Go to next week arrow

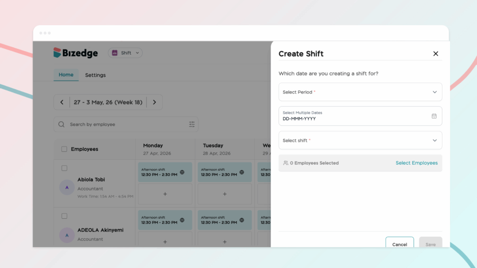pos(155,102)
